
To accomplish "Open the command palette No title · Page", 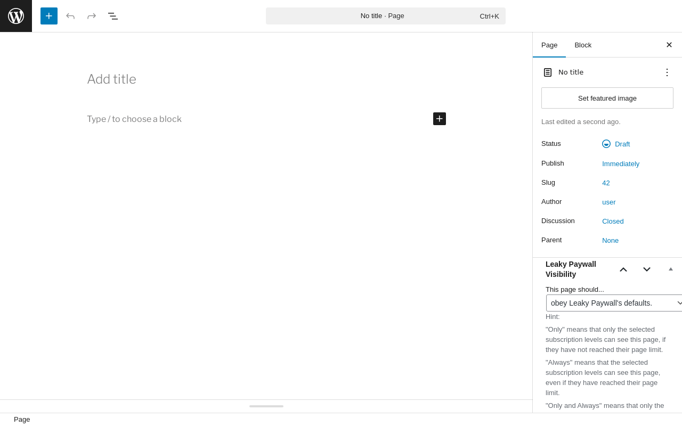I will (x=386, y=16).
